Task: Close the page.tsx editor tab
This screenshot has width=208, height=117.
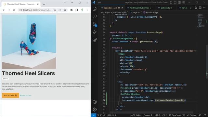Action: tap(122, 8)
